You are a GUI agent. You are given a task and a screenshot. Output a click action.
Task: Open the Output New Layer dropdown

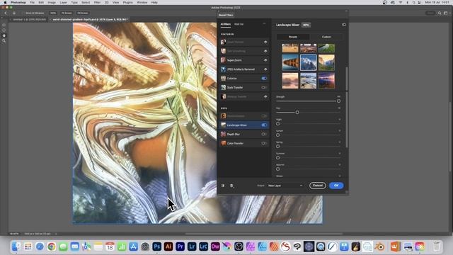(285, 186)
